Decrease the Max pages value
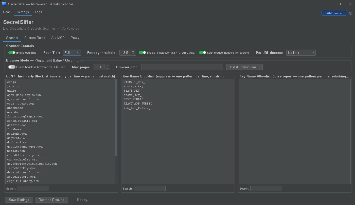Image resolution: width=355 pixels, height=205 pixels. click(x=107, y=69)
